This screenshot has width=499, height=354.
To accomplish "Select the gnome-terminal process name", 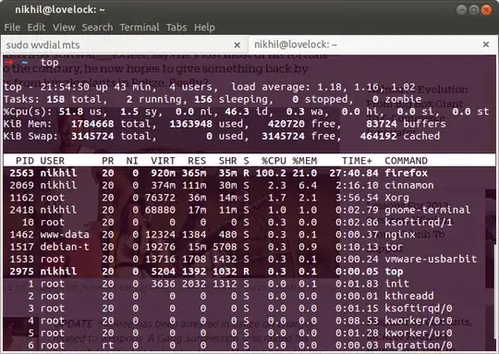I will point(428,210).
